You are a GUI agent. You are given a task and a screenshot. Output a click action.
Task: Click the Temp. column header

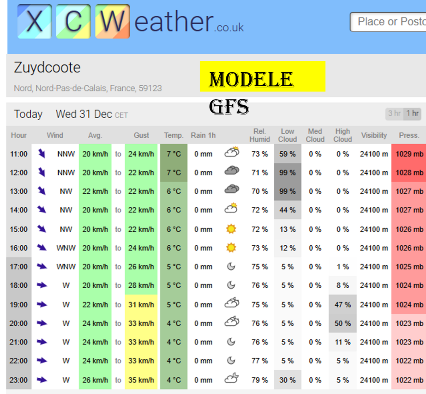coord(173,135)
